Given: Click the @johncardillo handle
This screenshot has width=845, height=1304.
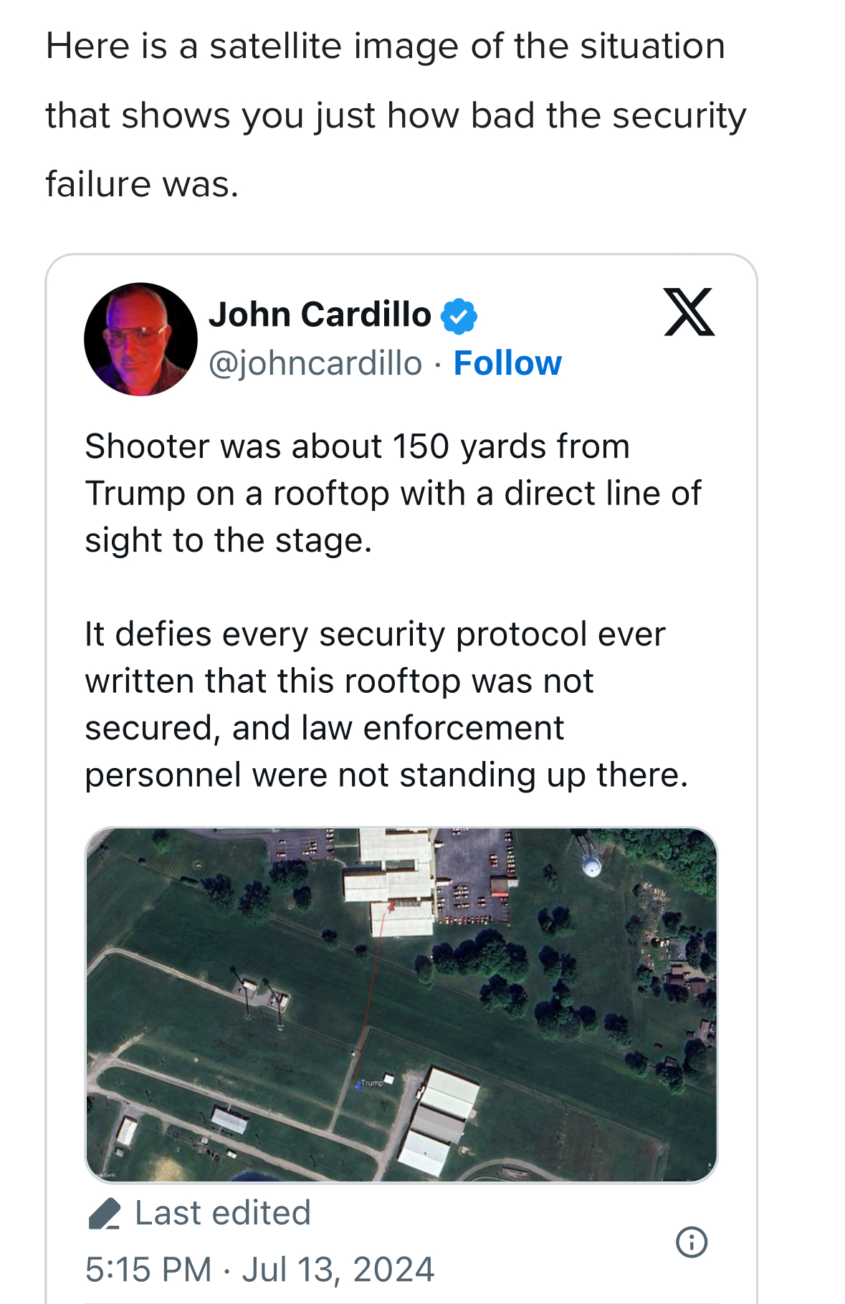Looking at the screenshot, I should [x=315, y=363].
